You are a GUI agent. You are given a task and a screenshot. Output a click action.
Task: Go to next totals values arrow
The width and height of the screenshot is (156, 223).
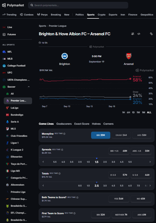click(150, 186)
